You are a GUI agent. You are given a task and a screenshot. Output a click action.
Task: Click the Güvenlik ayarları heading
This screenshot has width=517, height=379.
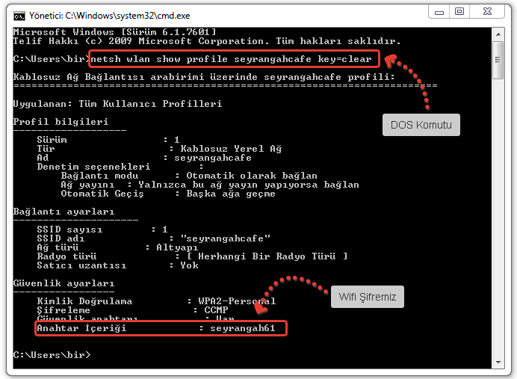(64, 283)
